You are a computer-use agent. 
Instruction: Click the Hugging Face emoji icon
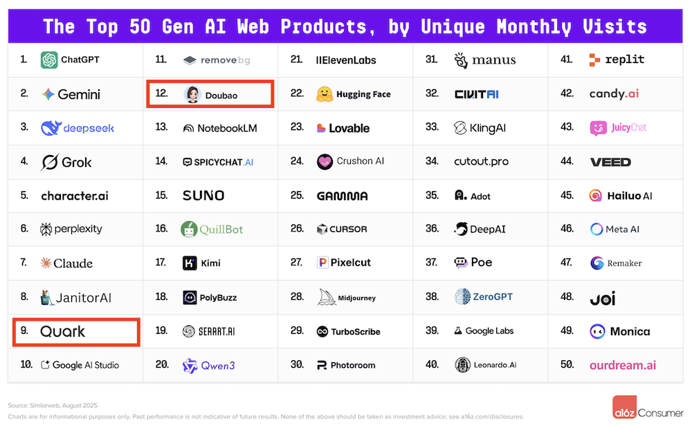[x=325, y=94]
